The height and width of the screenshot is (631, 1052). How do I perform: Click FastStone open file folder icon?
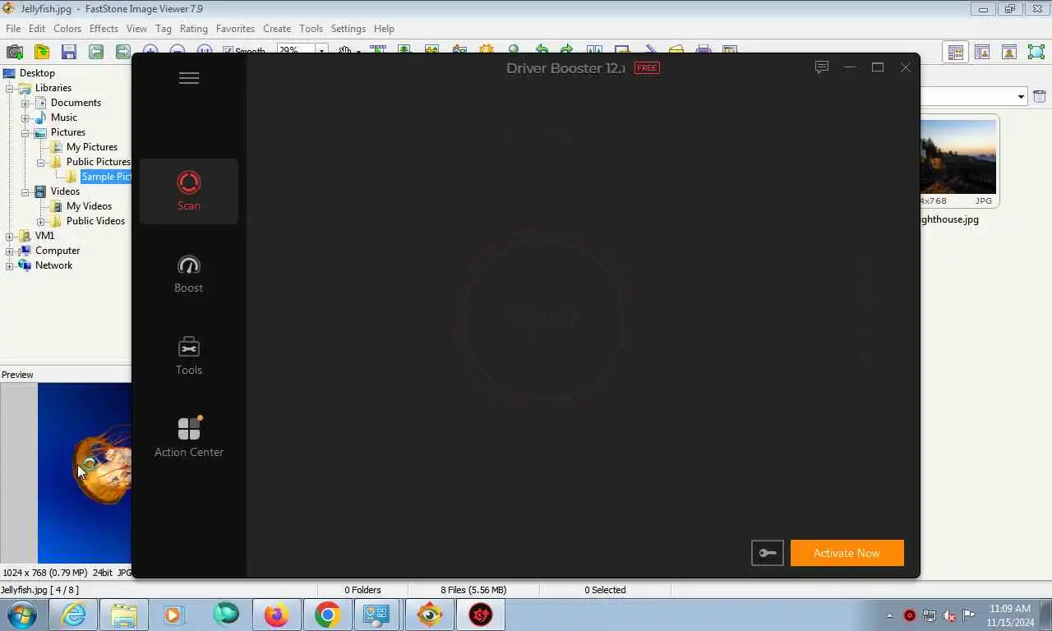click(42, 52)
